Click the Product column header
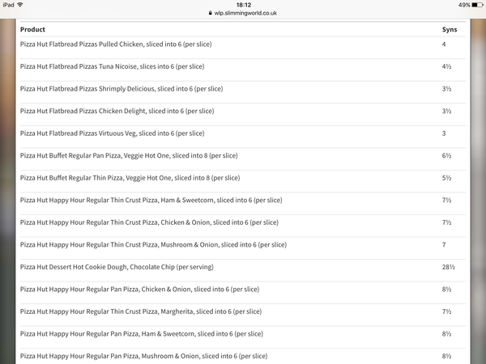Screen dimensions: 486x364 click(x=32, y=29)
